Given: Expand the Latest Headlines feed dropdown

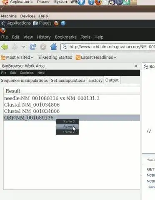Looking at the screenshot, I should 96,57.
